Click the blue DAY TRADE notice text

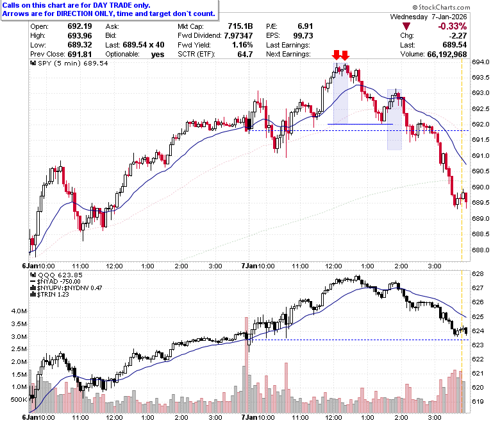point(108,10)
